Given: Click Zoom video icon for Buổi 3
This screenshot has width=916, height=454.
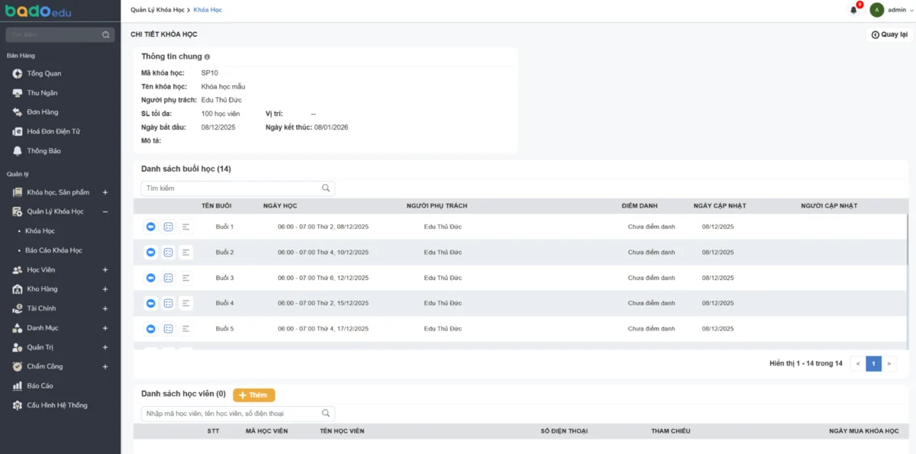Looking at the screenshot, I should point(150,278).
